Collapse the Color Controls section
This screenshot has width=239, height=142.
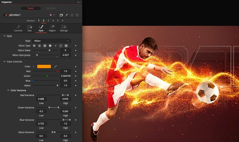coord(4,62)
